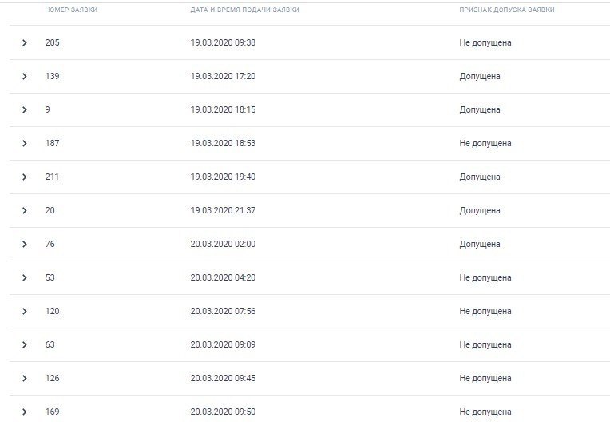The height and width of the screenshot is (426, 610).
Task: Expand the row for application 76
Action: (25, 244)
